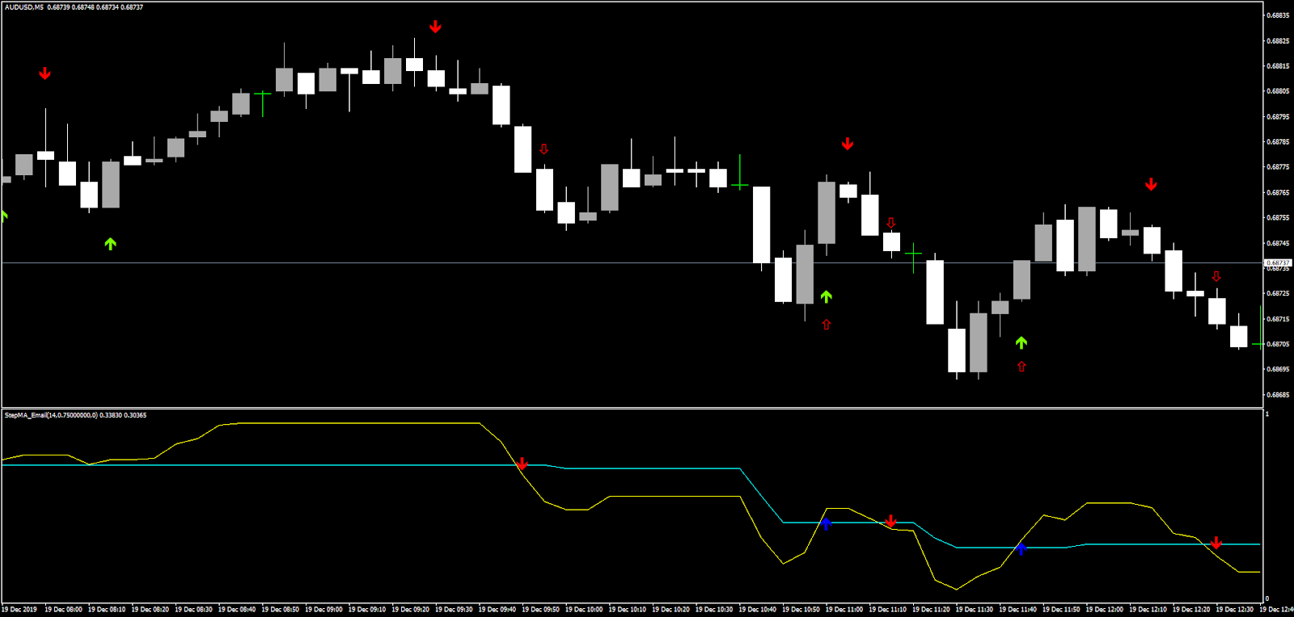This screenshot has width=1294, height=617.
Task: Click the 0.68815 price axis label
Action: coord(1278,66)
